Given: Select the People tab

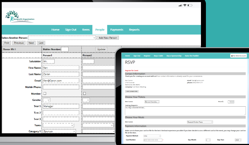Looking at the screenshot, I should pyautogui.click(x=100, y=30).
